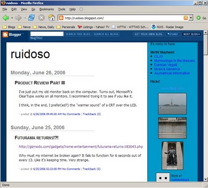The width and height of the screenshot is (208, 188).
Task: Reload the page with the refresh icon
Action: (31, 18)
